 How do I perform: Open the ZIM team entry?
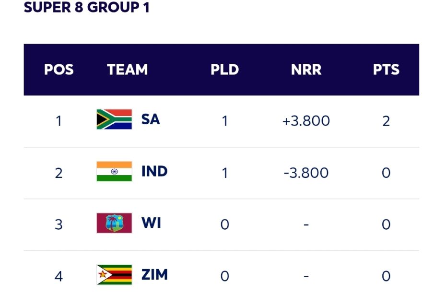click(x=154, y=275)
